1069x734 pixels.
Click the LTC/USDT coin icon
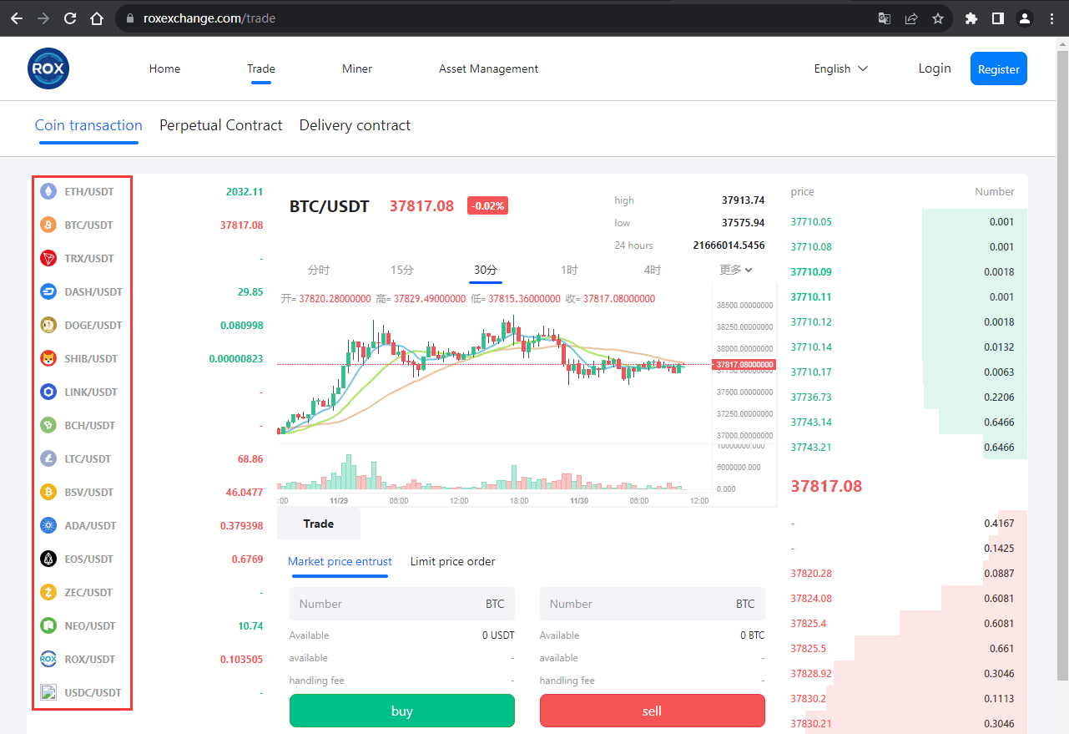click(x=48, y=458)
